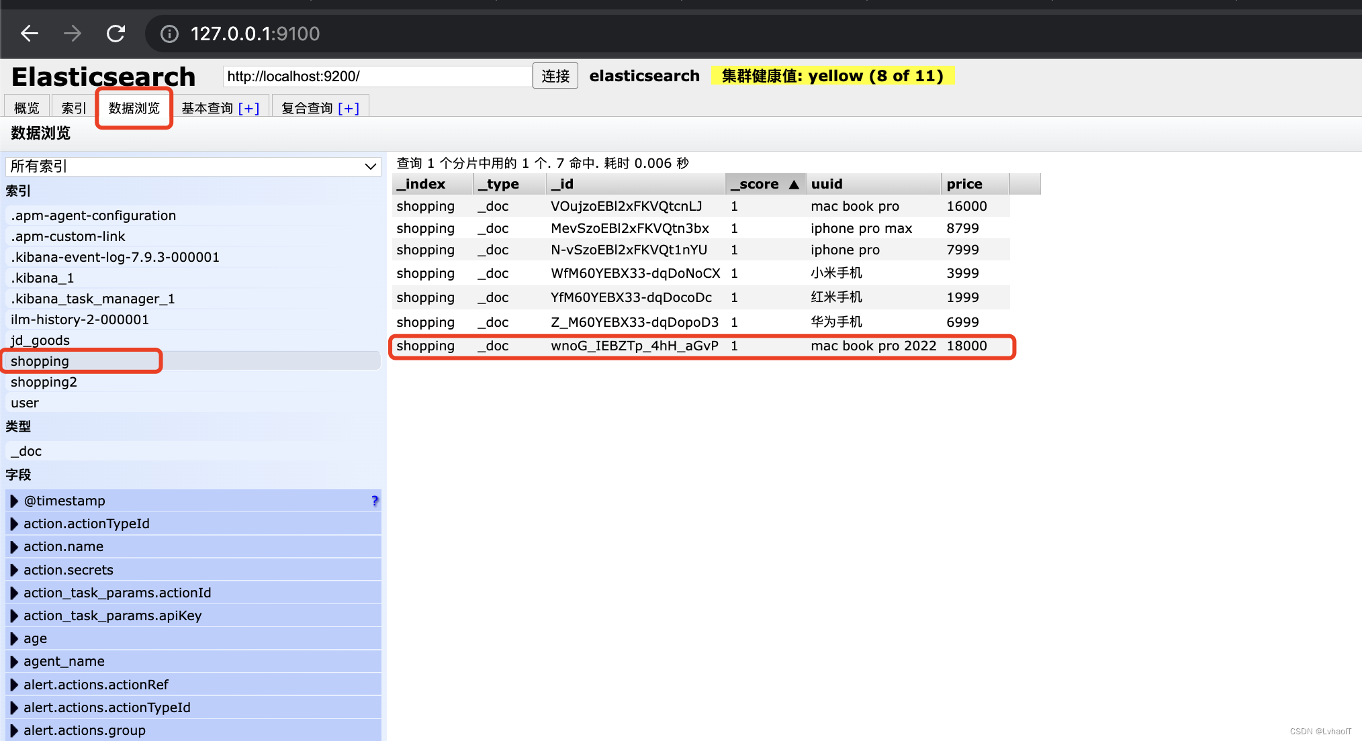Screen dimensions: 1362x741
Task: Expand the @timestamp field filter
Action: coord(14,501)
